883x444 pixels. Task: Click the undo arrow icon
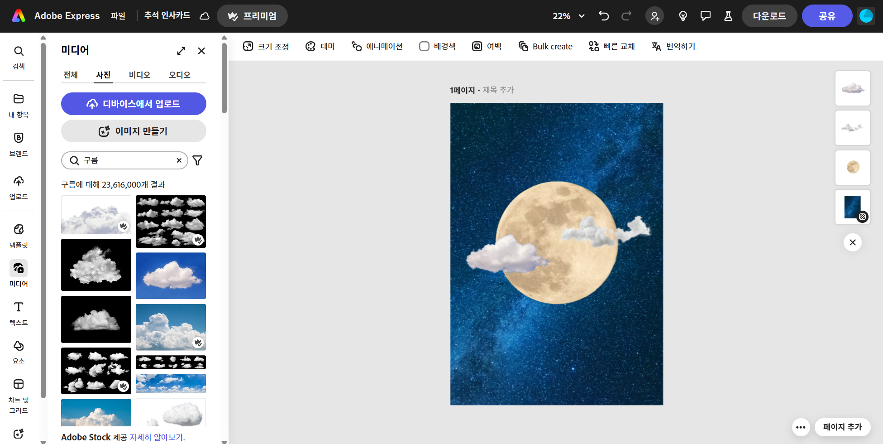(x=603, y=16)
